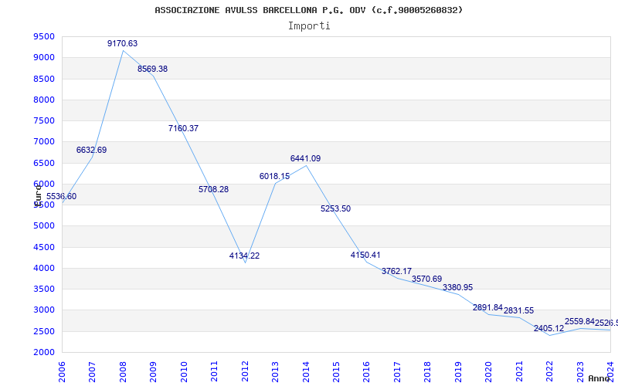Viewport: 618px width, 386px height.
Task: Click the 4150.41 data label
Action: 365,256
